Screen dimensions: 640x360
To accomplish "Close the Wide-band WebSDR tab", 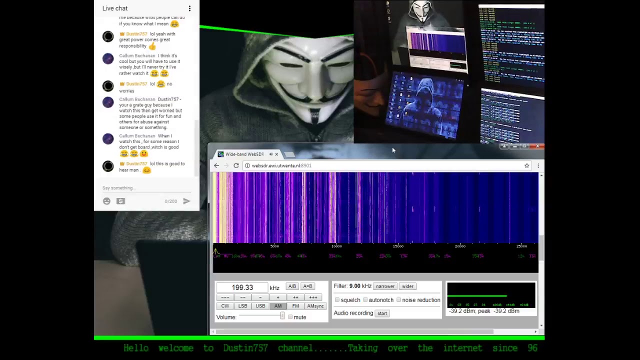I will (x=276, y=154).
